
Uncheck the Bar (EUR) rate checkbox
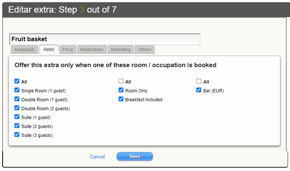point(199,90)
